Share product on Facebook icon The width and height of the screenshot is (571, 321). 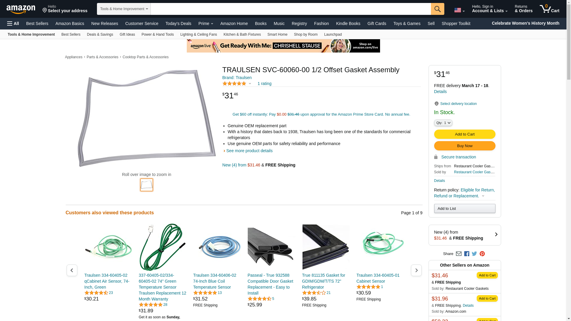click(x=467, y=254)
